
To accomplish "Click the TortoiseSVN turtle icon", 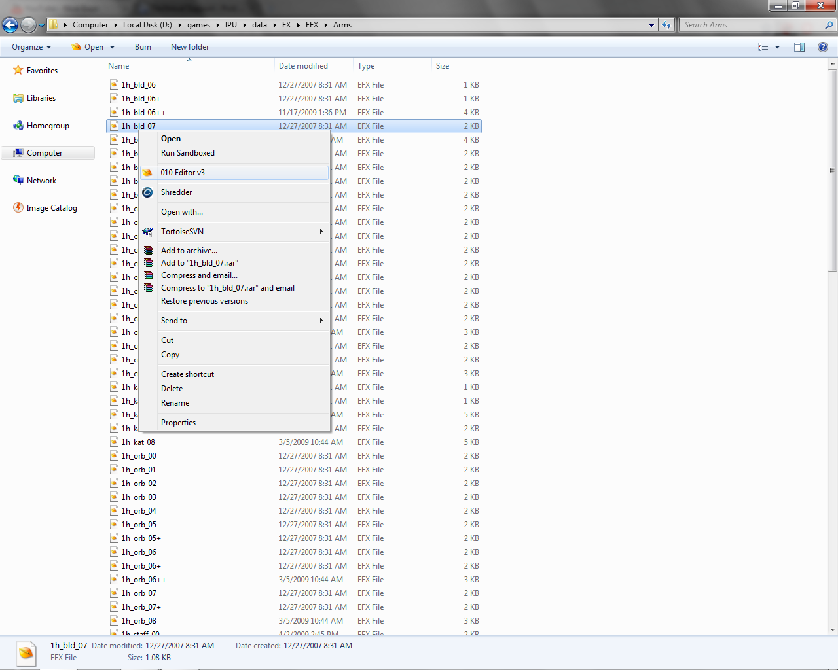I will [x=147, y=232].
